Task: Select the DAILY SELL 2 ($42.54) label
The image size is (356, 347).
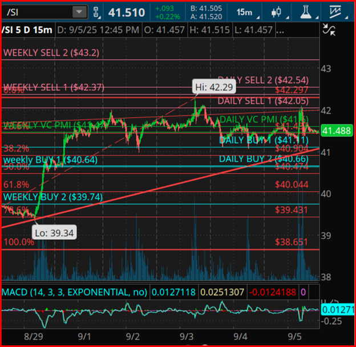Action: coord(263,80)
